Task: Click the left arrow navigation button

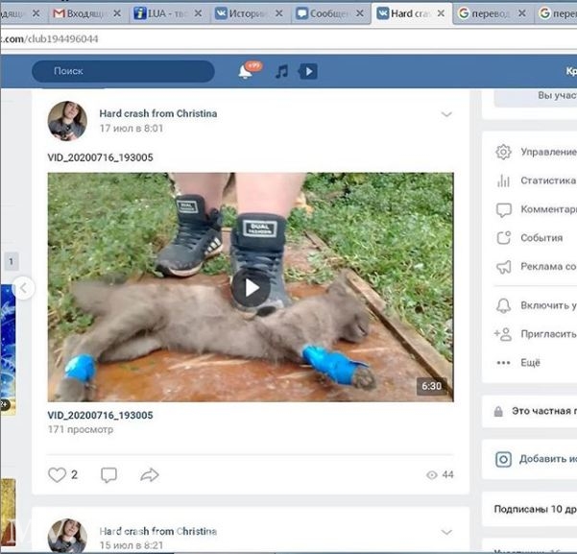Action: [x=24, y=287]
